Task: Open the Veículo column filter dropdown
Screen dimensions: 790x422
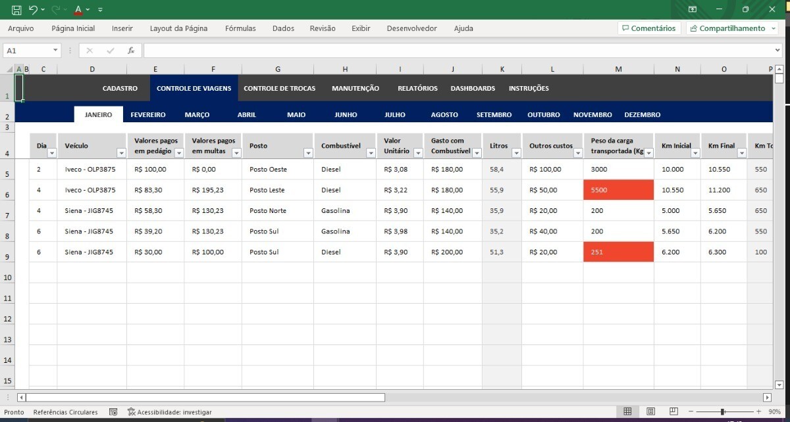Action: tap(120, 153)
